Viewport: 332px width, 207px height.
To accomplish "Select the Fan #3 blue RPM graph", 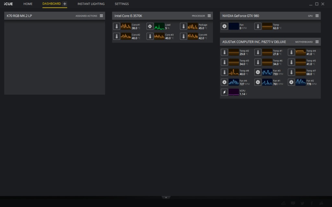I will (267, 72).
